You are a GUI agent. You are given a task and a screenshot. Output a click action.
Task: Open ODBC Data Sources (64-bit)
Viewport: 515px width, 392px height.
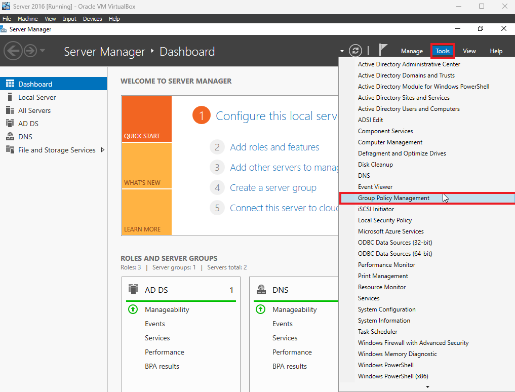click(395, 254)
